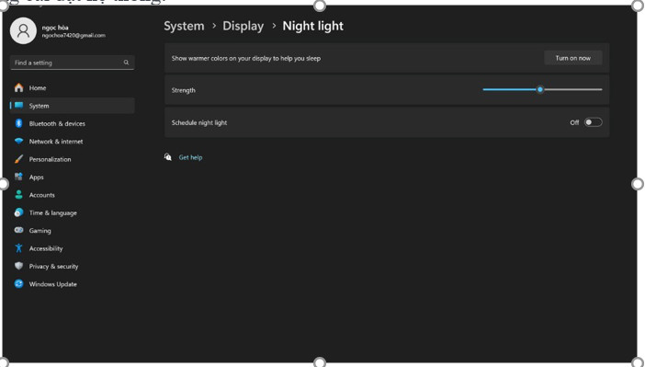Click the Privacy shield icon
The height and width of the screenshot is (367, 645).
click(18, 266)
